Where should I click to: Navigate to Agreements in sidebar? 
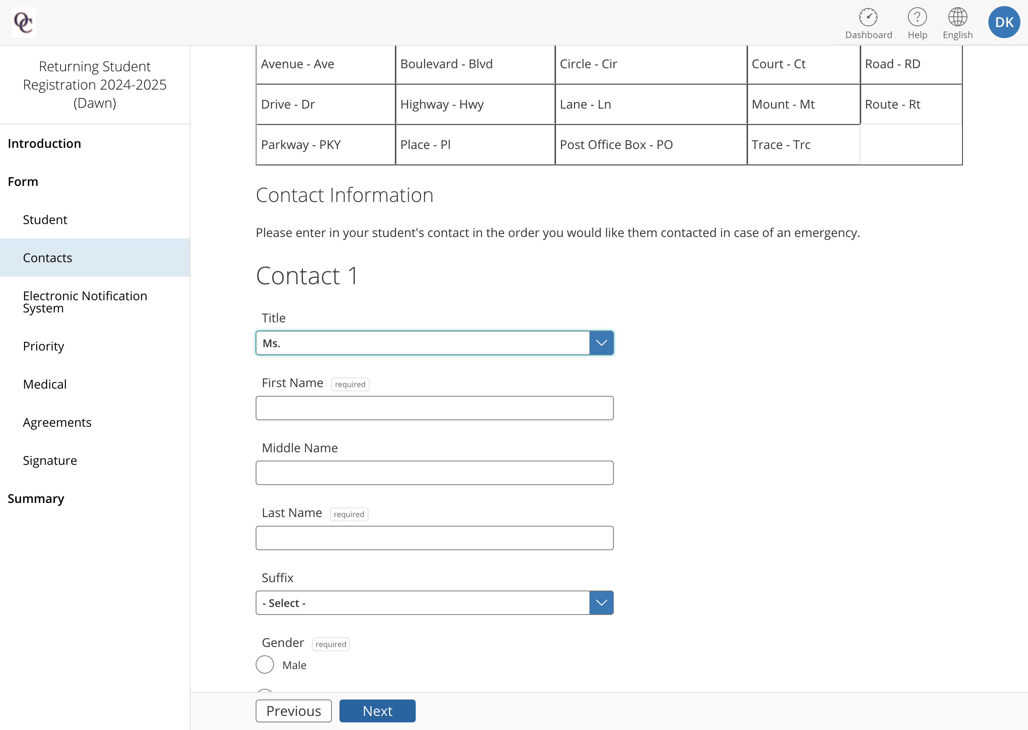[x=57, y=422]
